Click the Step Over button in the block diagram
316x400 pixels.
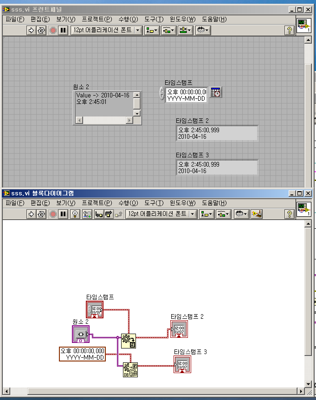point(109,214)
